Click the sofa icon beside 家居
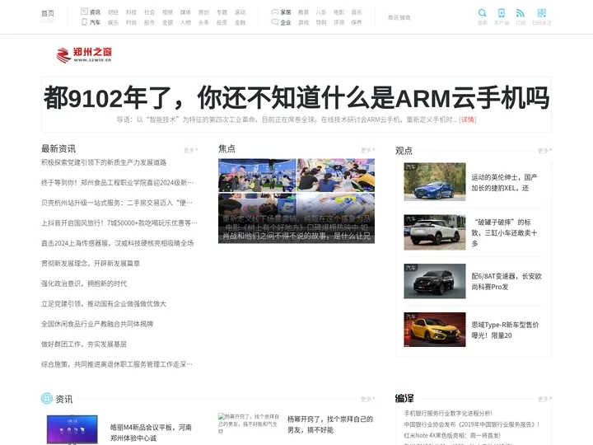Image resolution: width=593 pixels, height=445 pixels. click(275, 12)
